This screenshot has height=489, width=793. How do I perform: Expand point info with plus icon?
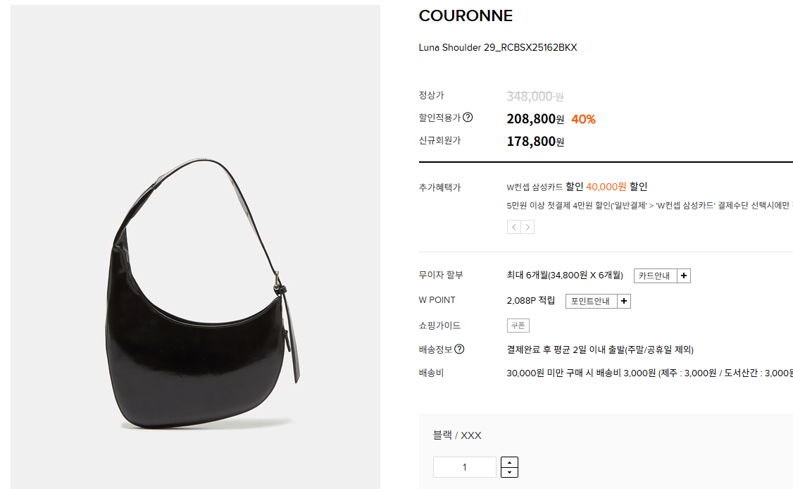[x=624, y=301]
